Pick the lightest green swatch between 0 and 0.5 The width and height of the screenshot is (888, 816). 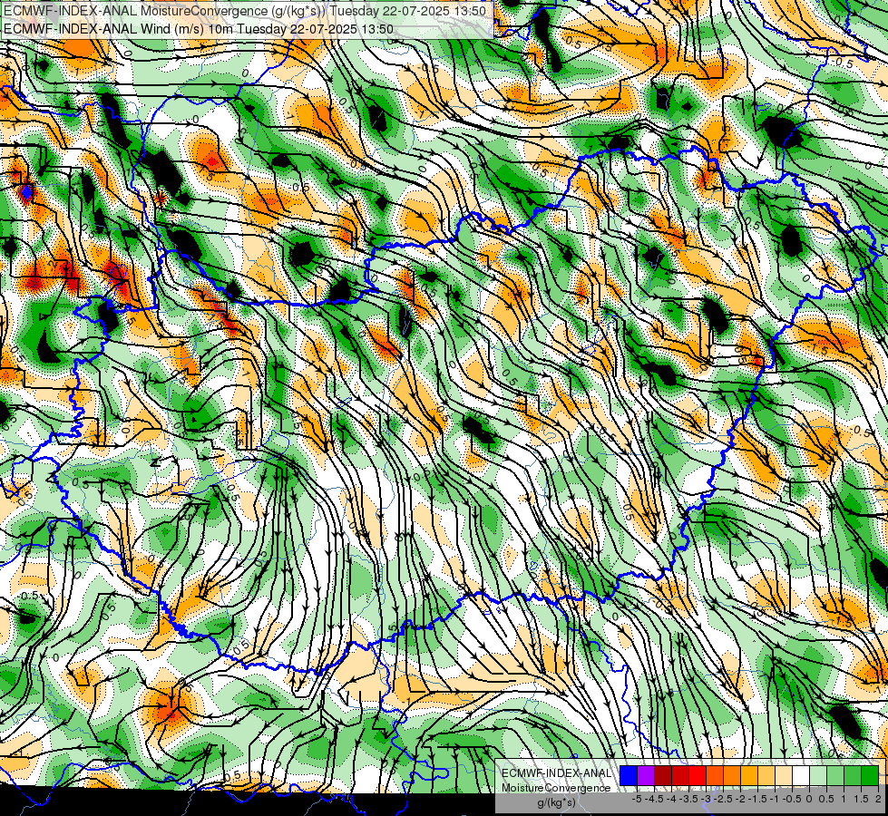pos(818,776)
